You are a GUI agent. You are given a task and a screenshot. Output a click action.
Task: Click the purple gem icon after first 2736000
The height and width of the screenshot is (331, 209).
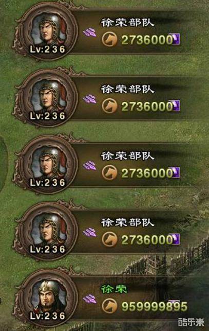(x=176, y=39)
